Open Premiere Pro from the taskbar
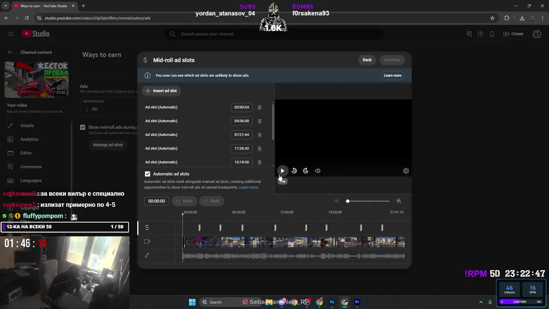This screenshot has width=549, height=309. (357, 302)
